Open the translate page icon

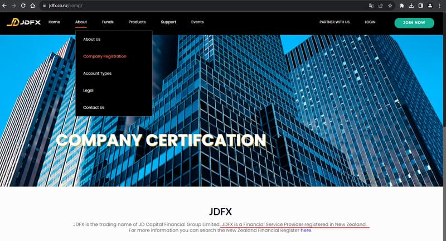(x=371, y=6)
